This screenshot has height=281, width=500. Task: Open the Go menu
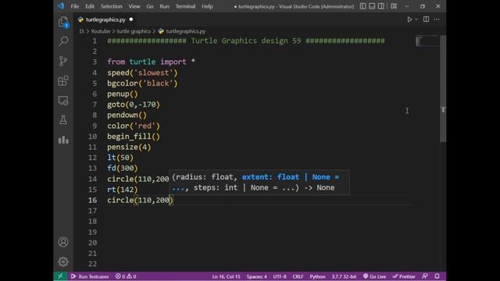tap(150, 6)
